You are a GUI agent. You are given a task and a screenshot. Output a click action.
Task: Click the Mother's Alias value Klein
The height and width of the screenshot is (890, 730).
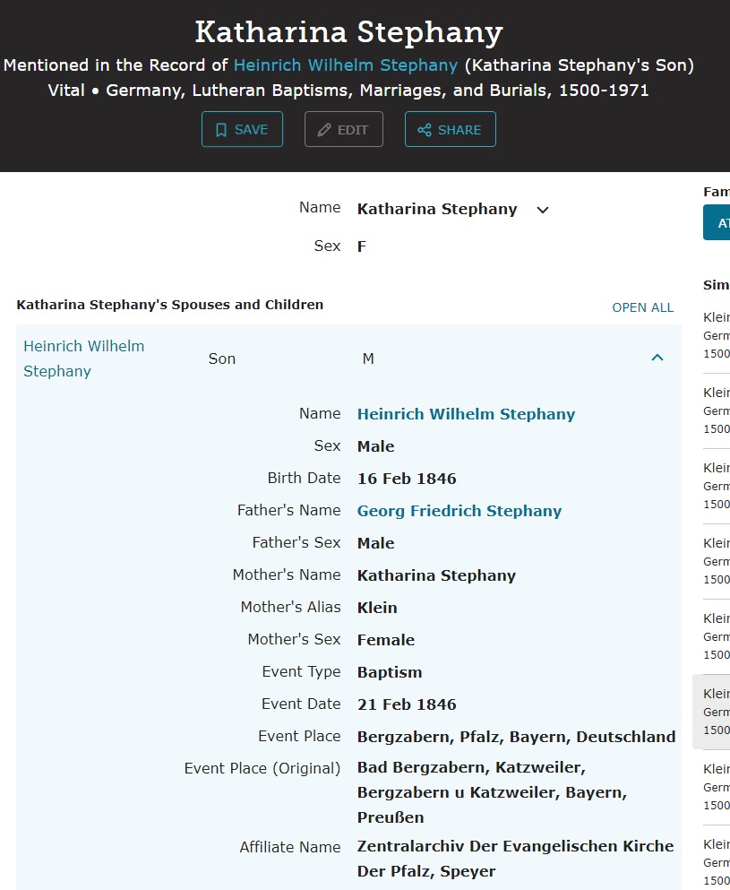pyautogui.click(x=377, y=608)
